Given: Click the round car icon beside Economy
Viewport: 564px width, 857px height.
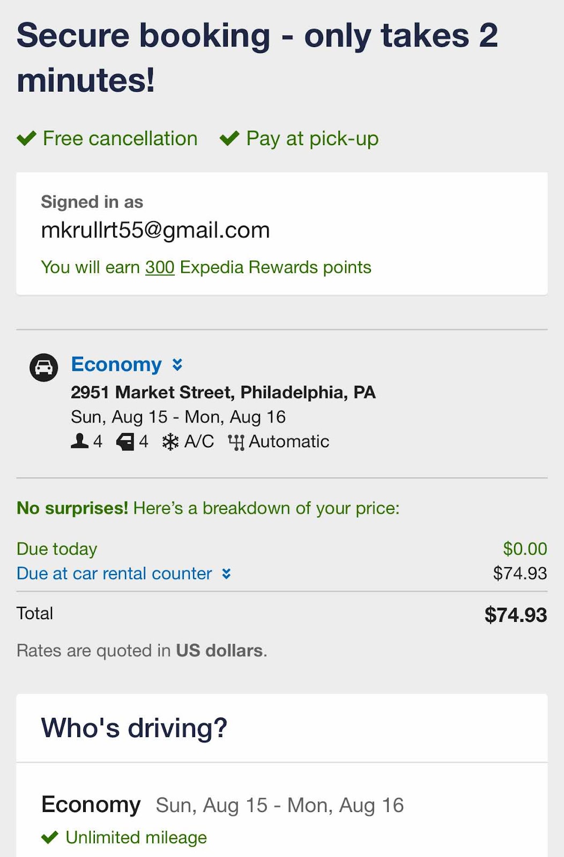Looking at the screenshot, I should click(x=43, y=367).
